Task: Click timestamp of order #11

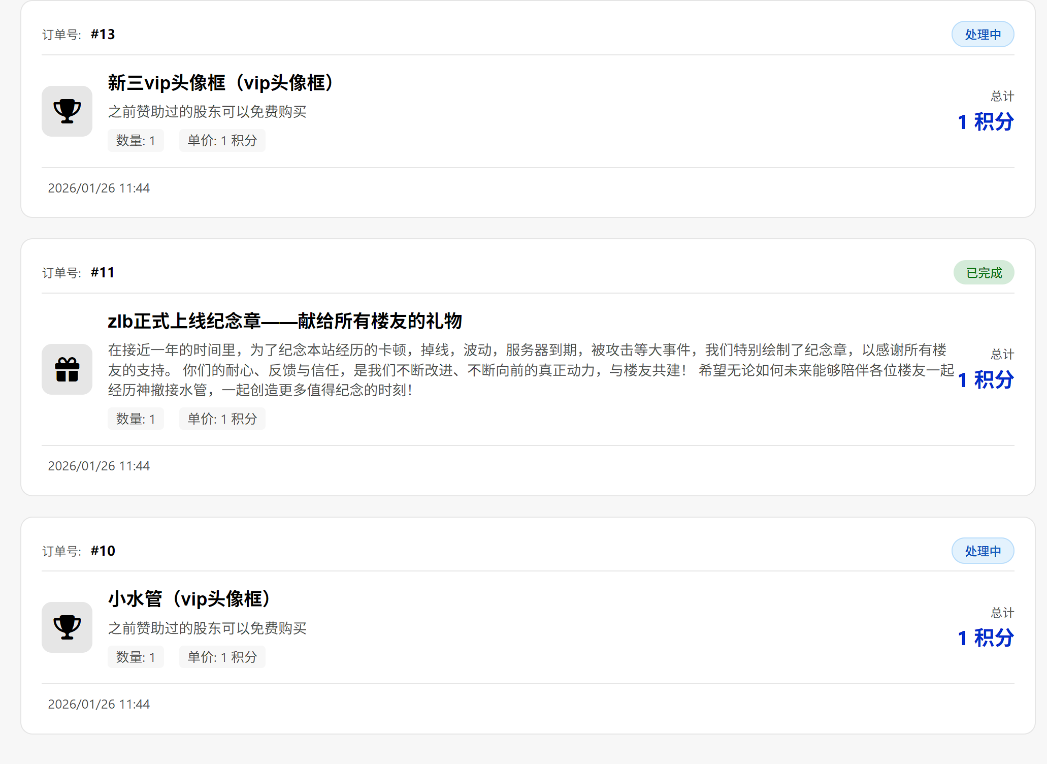Action: (x=99, y=466)
